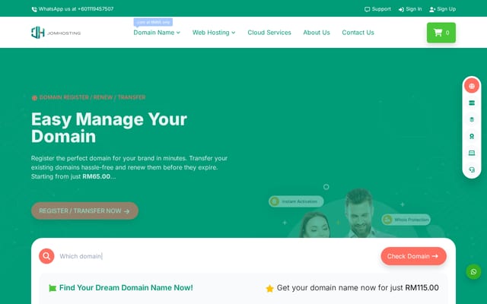Click Domain Register / Renew / Transfer label

93,97
